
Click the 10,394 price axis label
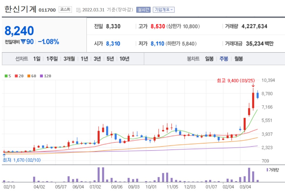pos(268,80)
